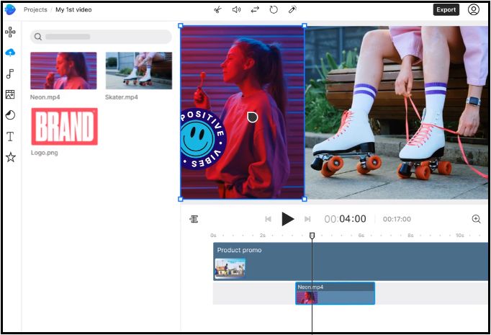Image resolution: width=491 pixels, height=335 pixels.
Task: Select the Neon.mp4 timeline clip
Action: (x=335, y=293)
